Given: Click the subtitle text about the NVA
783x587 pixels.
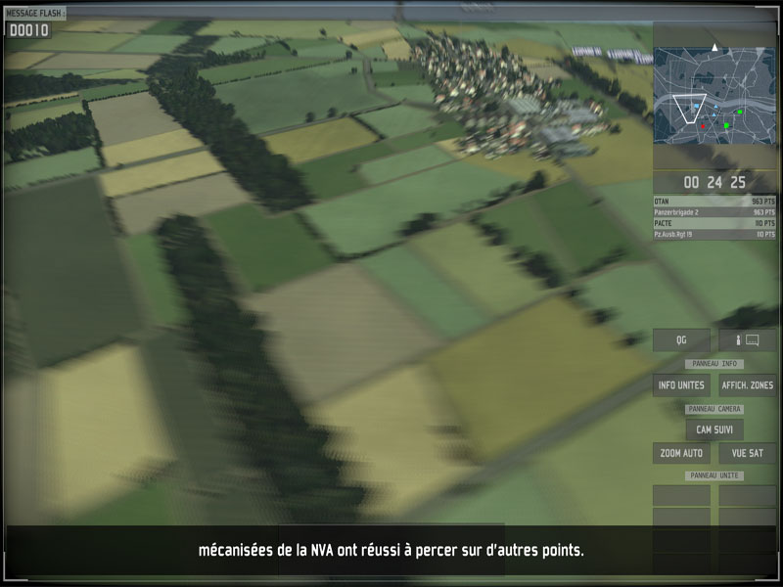Looking at the screenshot, I should click(x=391, y=551).
